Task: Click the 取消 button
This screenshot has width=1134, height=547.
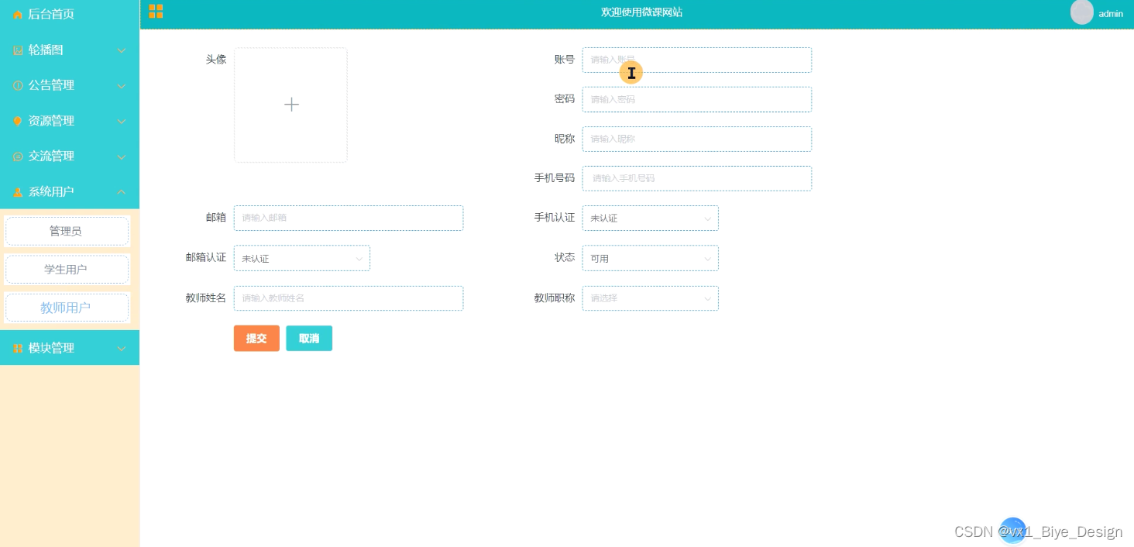Action: [x=309, y=339]
